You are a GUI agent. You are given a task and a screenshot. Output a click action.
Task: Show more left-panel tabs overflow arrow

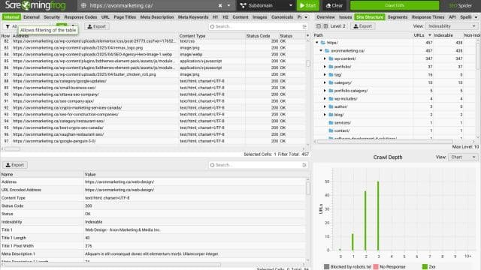tap(306, 17)
